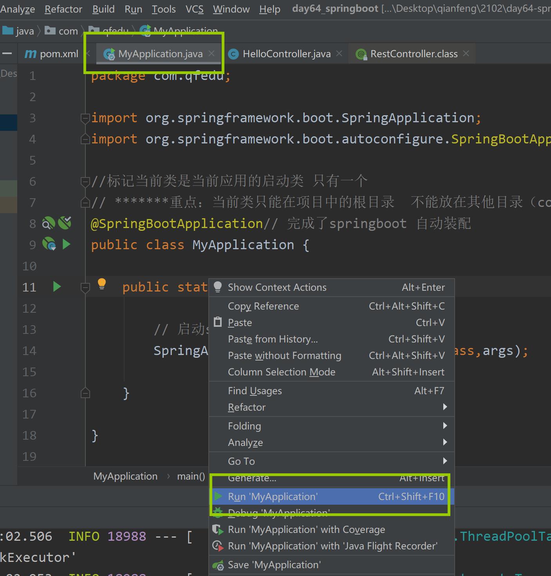Choose Paste from the context menu
Viewport: 551px width, 576px height.
(x=332, y=322)
